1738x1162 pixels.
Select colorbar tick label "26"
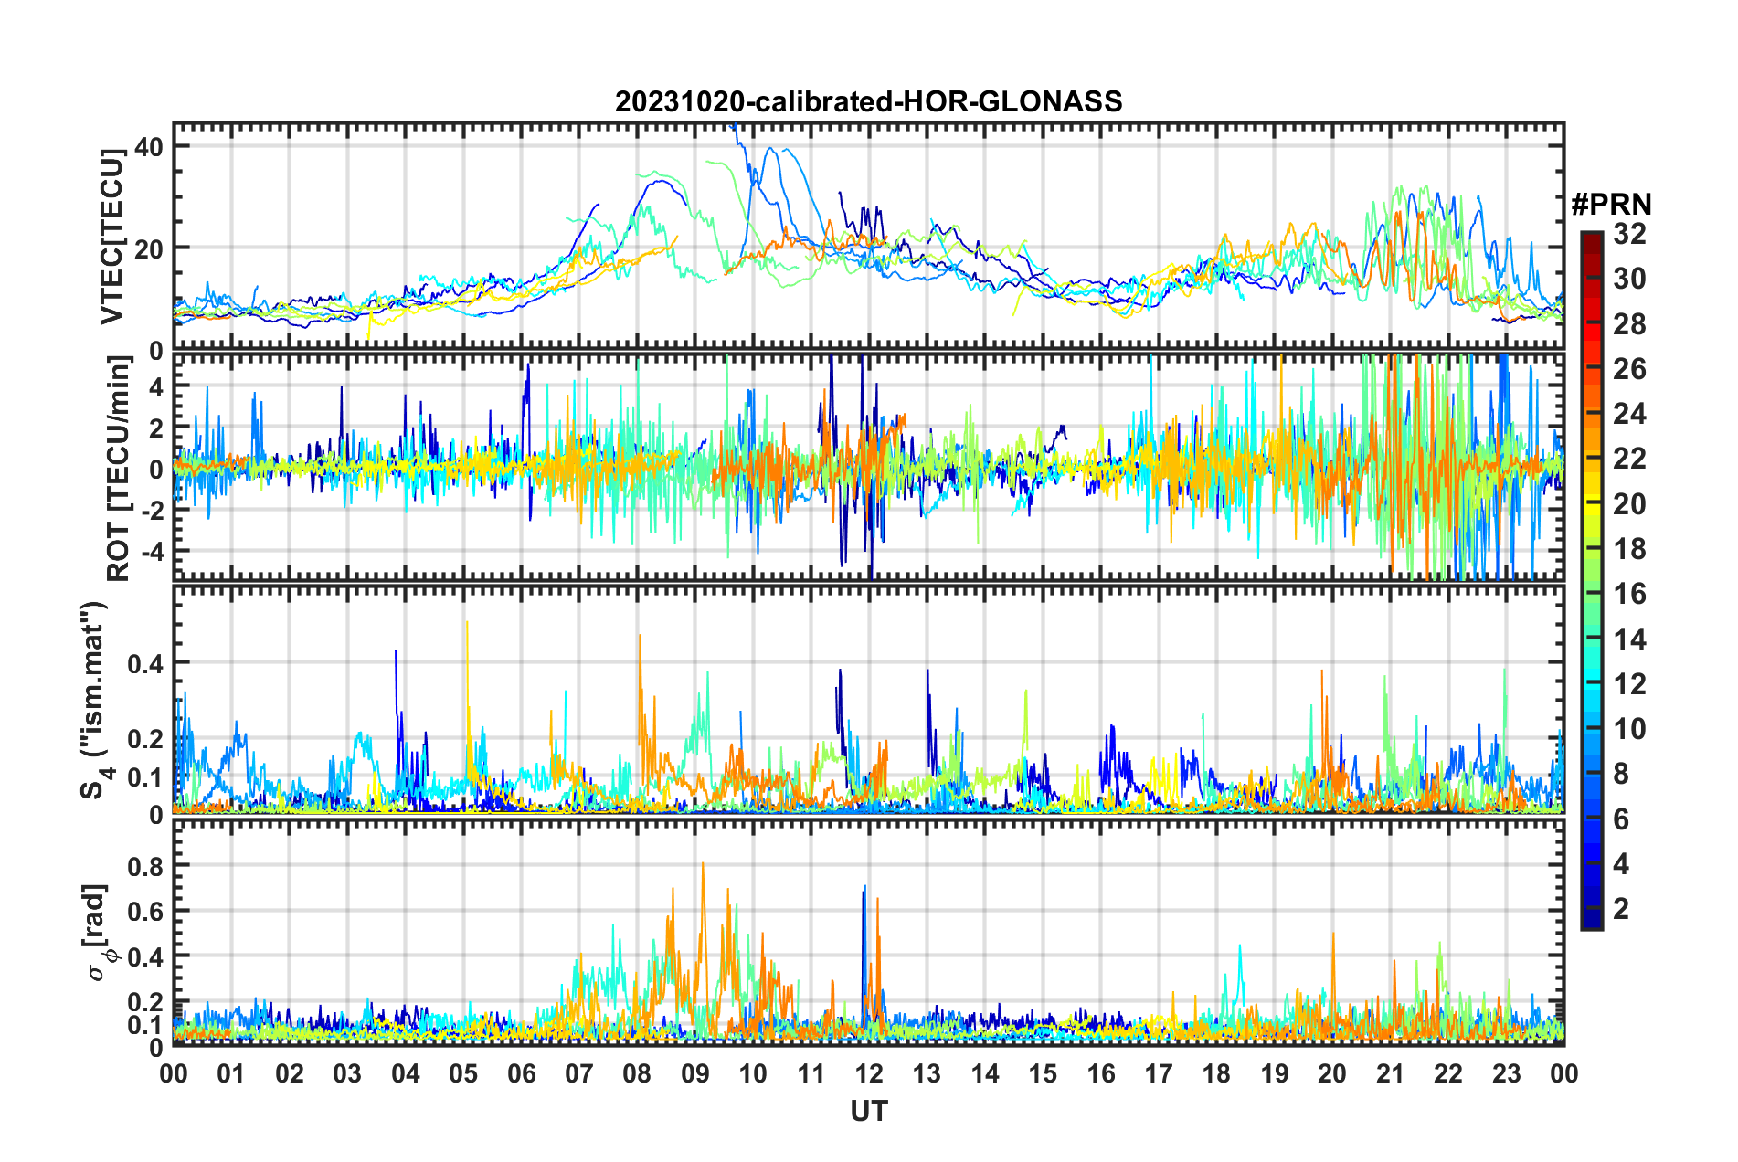point(1629,369)
